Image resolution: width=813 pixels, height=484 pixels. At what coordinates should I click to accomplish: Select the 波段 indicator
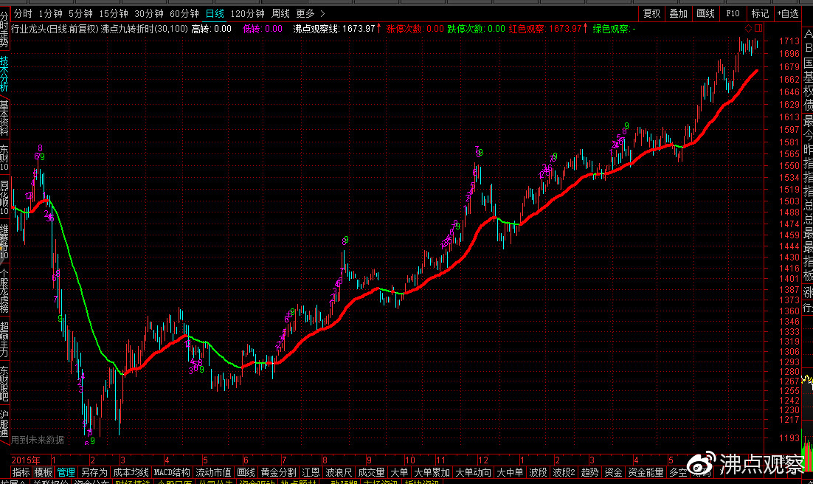pyautogui.click(x=539, y=473)
